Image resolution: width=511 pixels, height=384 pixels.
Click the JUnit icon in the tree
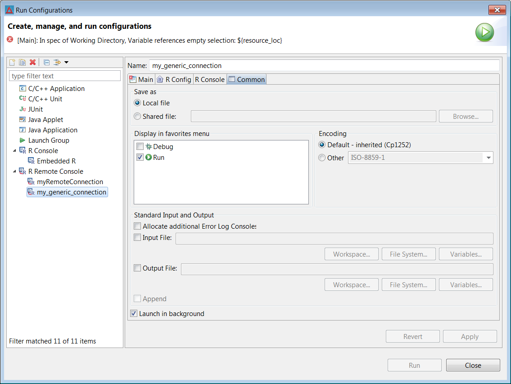[x=23, y=109]
